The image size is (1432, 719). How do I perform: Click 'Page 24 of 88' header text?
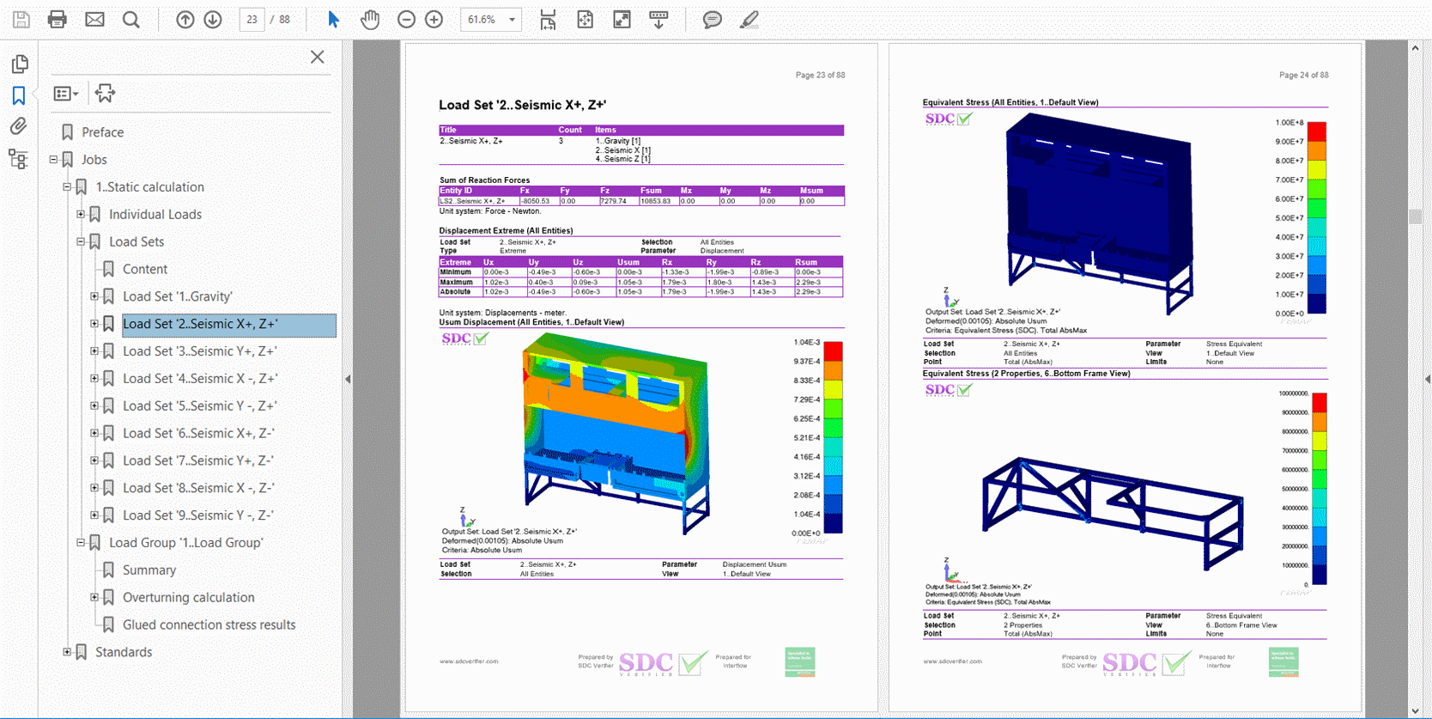(1303, 75)
